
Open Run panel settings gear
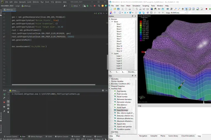(x=103, y=91)
